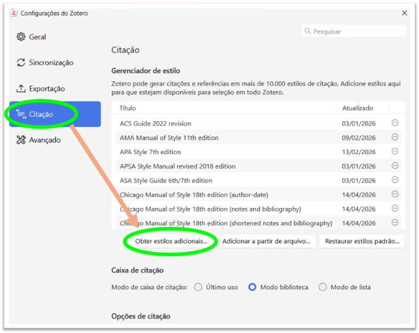Select APA Style 7th edition row
Image resolution: width=419 pixels, height=333 pixels.
click(x=258, y=152)
